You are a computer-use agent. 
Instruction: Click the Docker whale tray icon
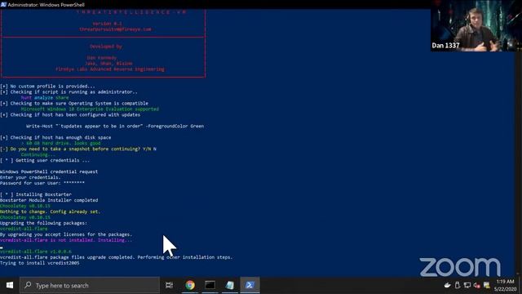click(x=448, y=285)
